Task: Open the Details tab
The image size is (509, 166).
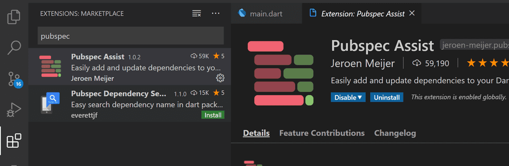Action: click(x=256, y=133)
